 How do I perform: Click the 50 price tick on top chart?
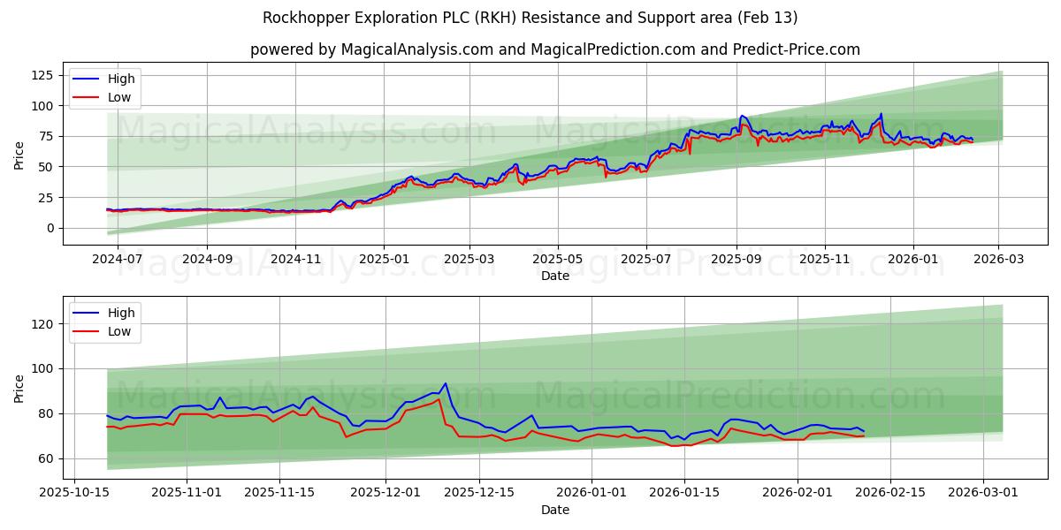point(48,167)
